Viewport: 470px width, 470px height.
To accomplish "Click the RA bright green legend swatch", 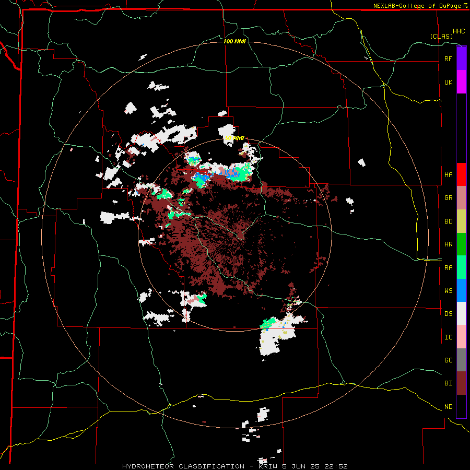I will click(461, 267).
